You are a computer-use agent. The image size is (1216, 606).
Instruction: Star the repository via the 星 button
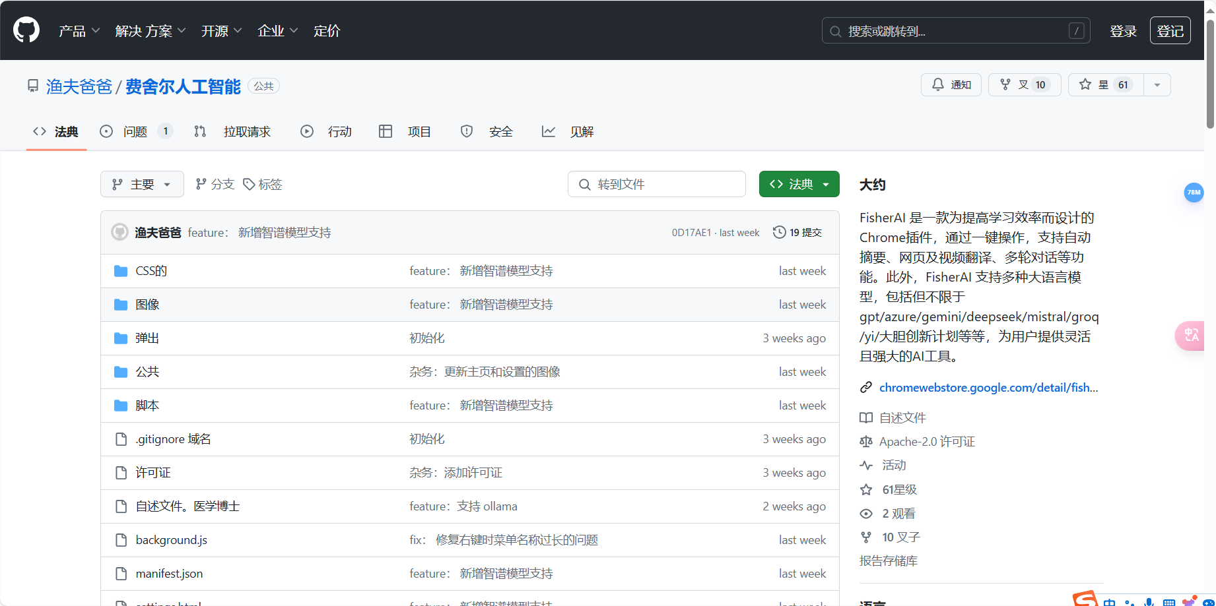1104,84
